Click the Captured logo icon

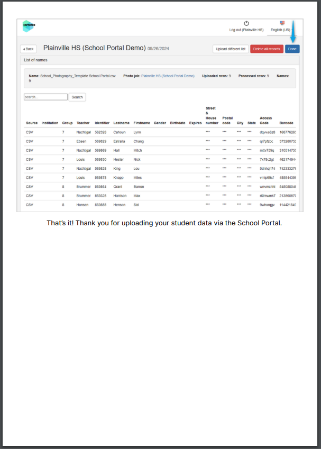pos(28,25)
